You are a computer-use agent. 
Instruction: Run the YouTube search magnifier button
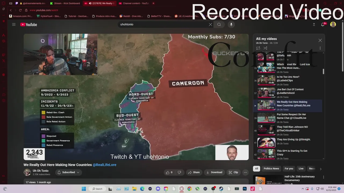[219, 24]
